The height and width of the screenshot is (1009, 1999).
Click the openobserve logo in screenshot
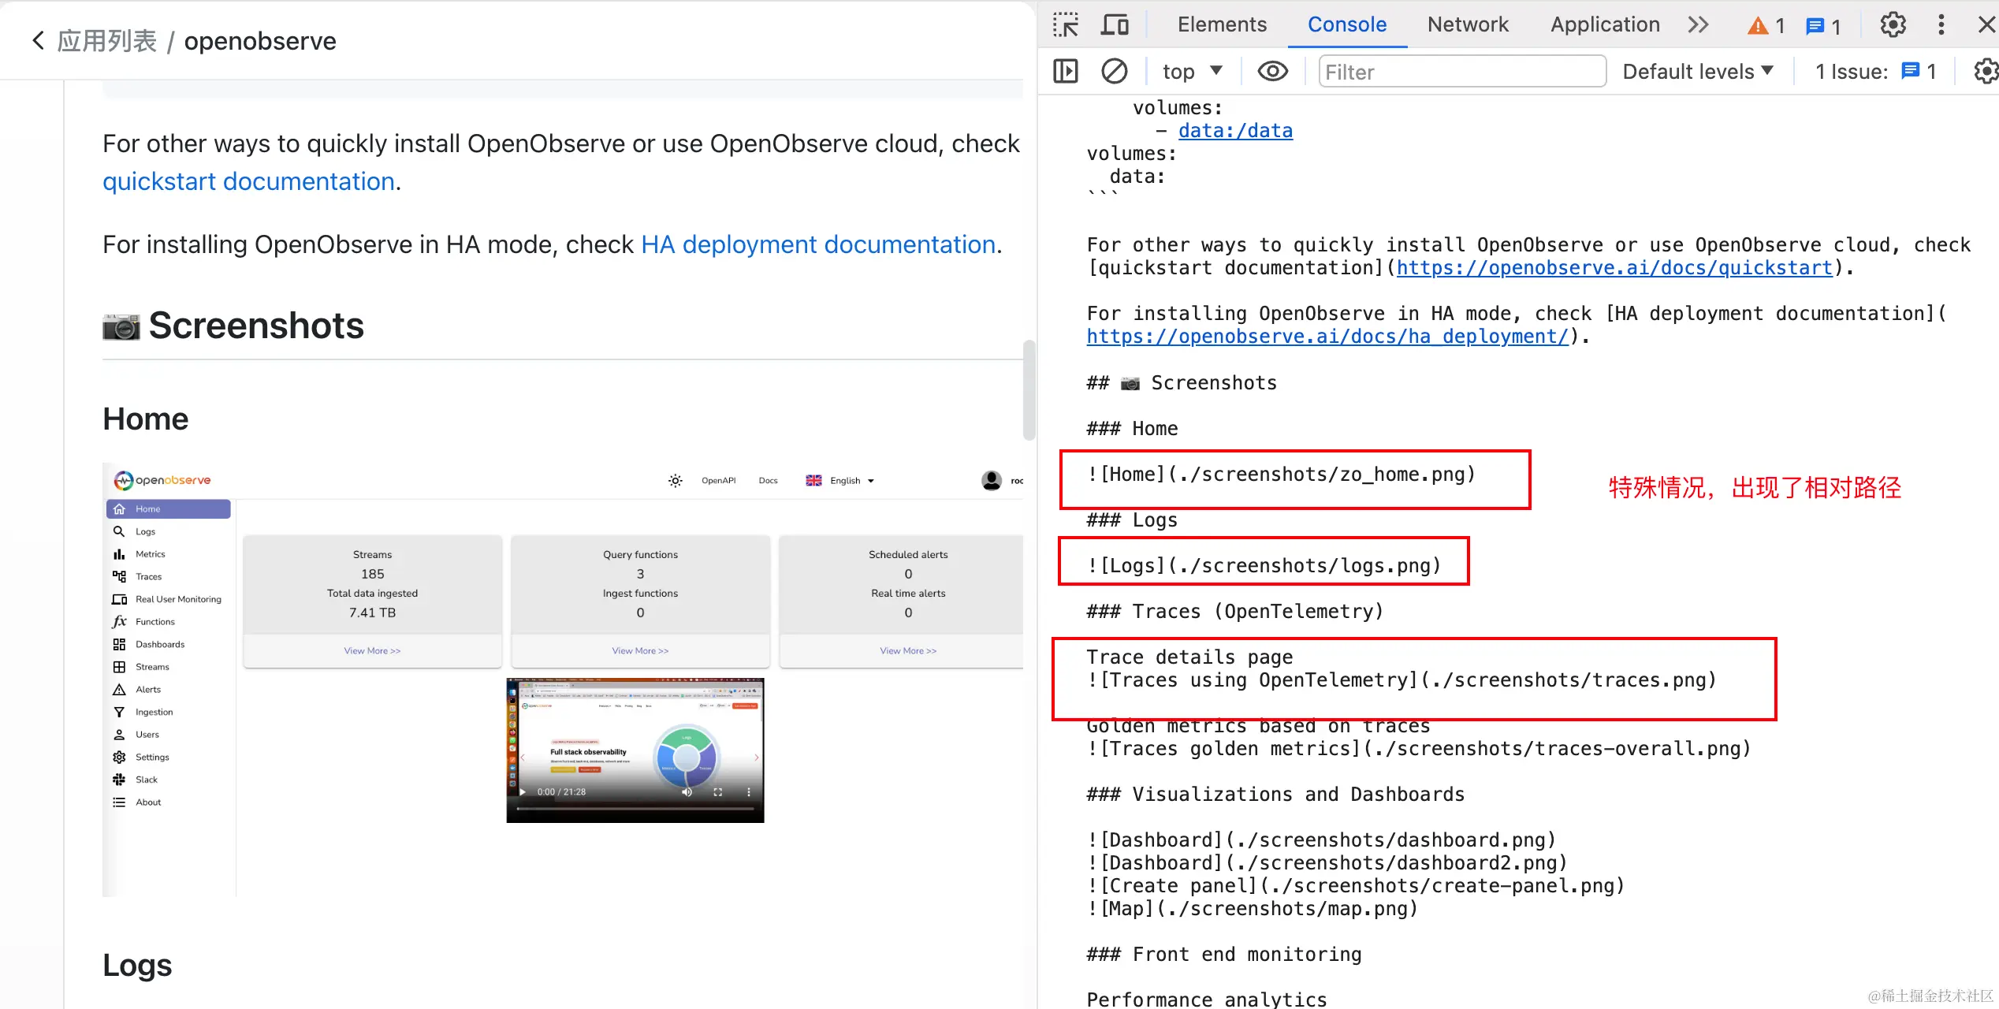click(x=162, y=480)
